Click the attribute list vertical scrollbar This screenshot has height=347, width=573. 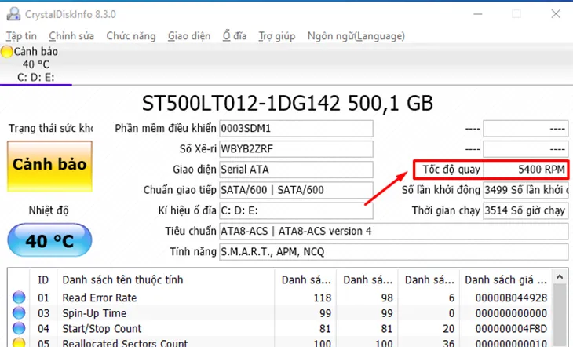click(560, 314)
